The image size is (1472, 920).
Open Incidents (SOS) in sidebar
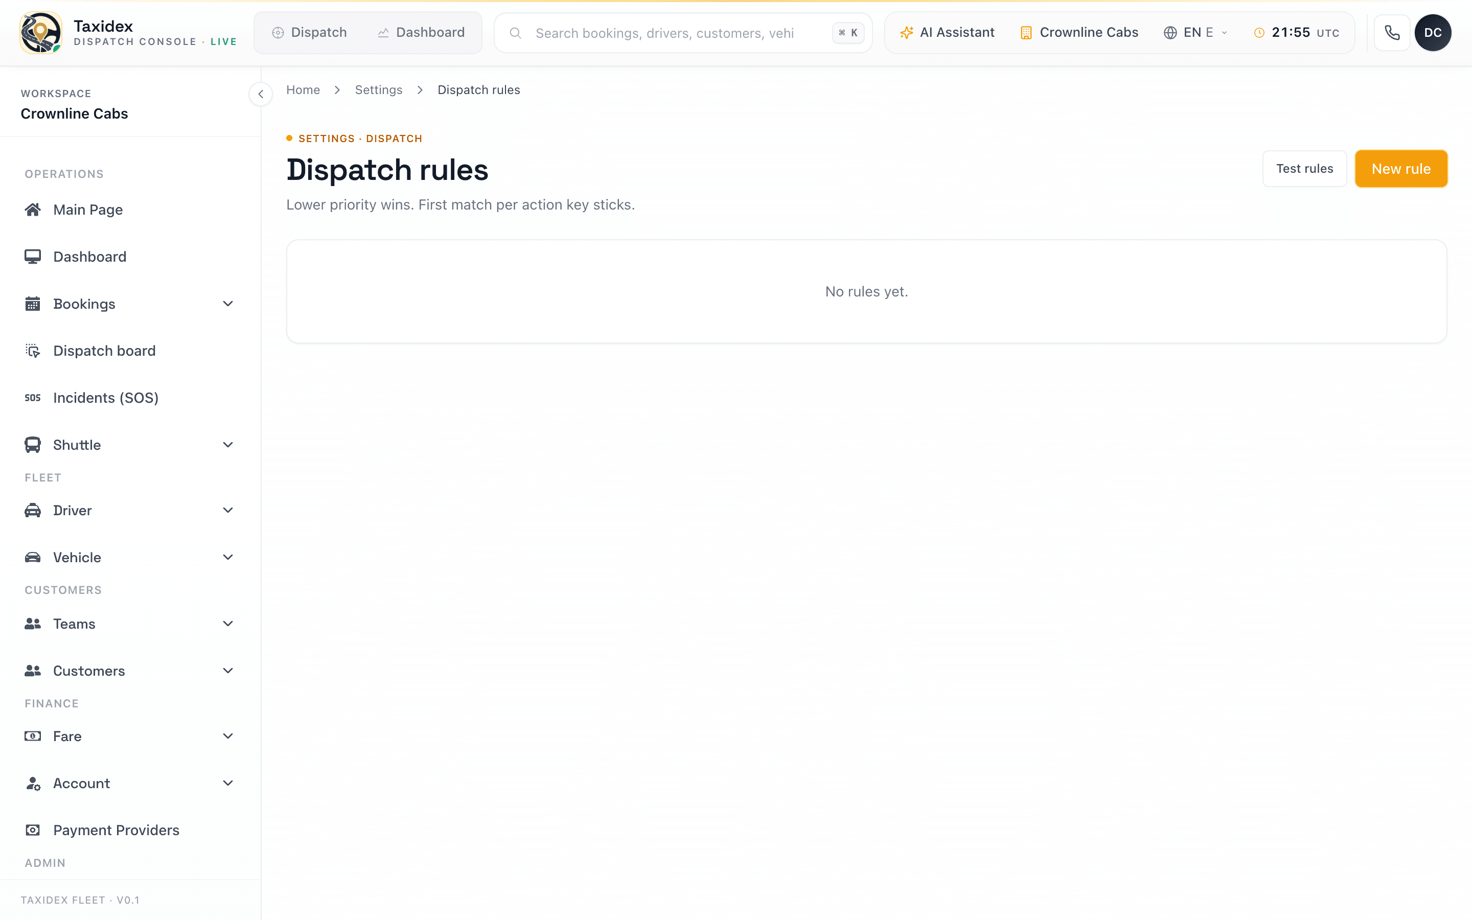point(130,398)
